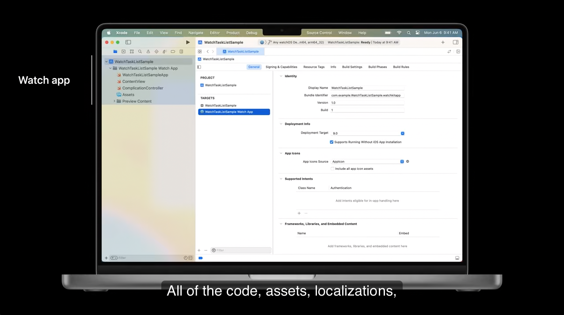The height and width of the screenshot is (315, 564).
Task: Go back with the editor back arrow
Action: tap(207, 52)
